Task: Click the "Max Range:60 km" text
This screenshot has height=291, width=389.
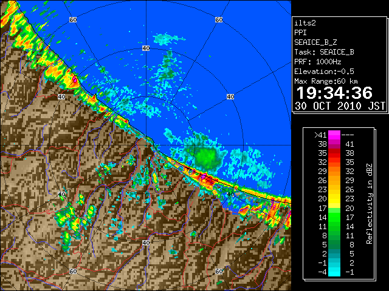Action: point(326,81)
